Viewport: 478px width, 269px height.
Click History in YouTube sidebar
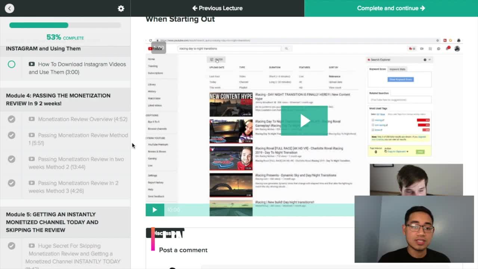click(x=152, y=92)
